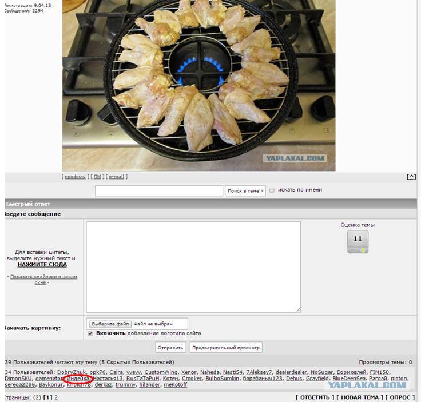The image size is (421, 402).
Task: Click the 'НОВАЯ ТЕМА' link
Action: tap(360, 397)
